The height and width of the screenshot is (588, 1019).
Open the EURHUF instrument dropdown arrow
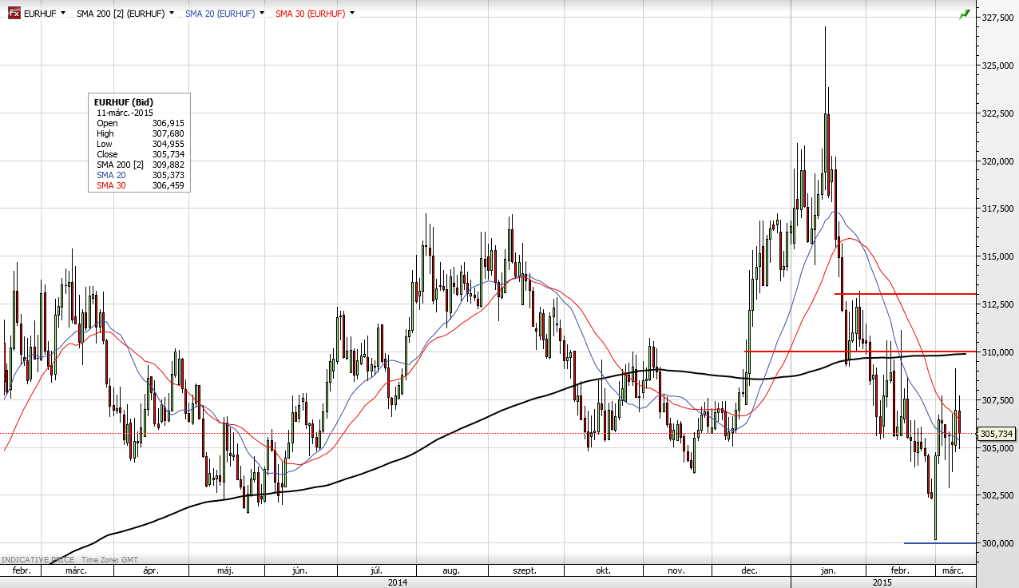coord(62,14)
